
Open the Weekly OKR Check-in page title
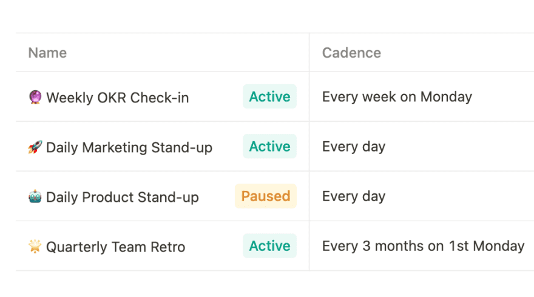click(x=117, y=98)
